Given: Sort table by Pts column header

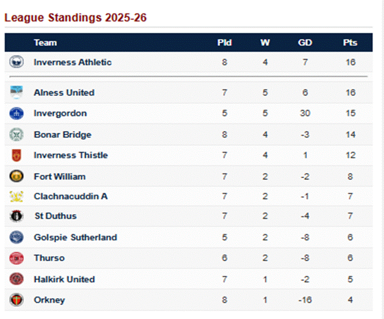Looking at the screenshot, I should coord(350,43).
